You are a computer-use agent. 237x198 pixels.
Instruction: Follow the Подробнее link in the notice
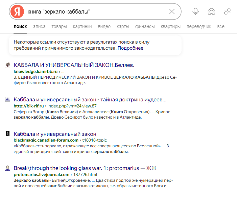tap(131, 48)
